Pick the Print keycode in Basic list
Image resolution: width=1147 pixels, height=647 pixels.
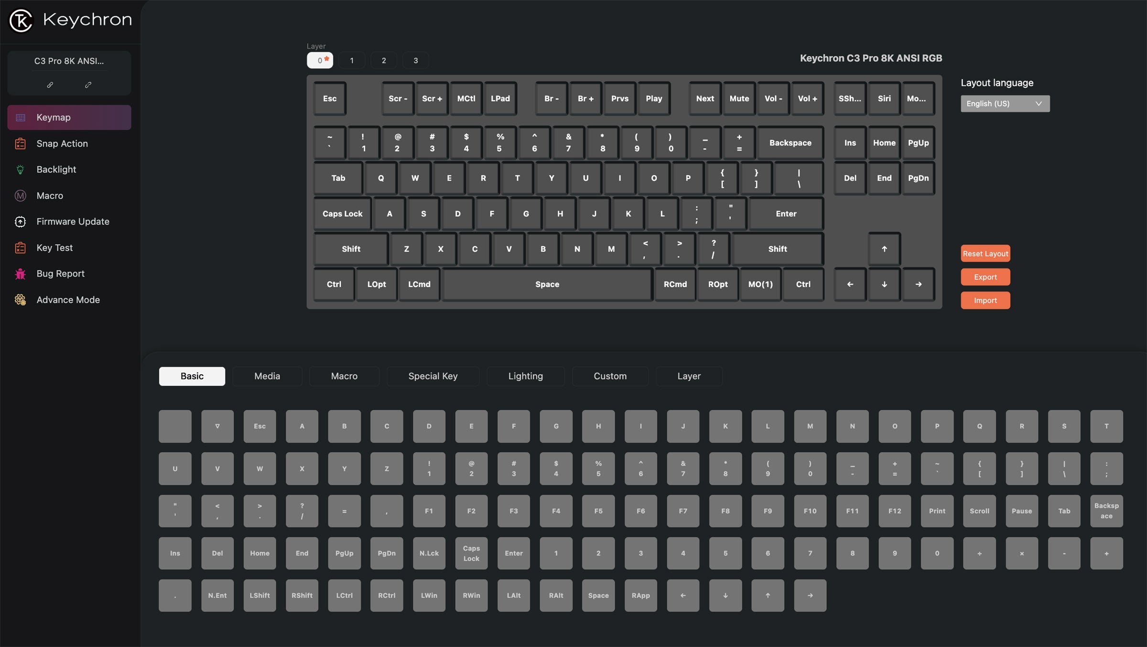click(937, 511)
